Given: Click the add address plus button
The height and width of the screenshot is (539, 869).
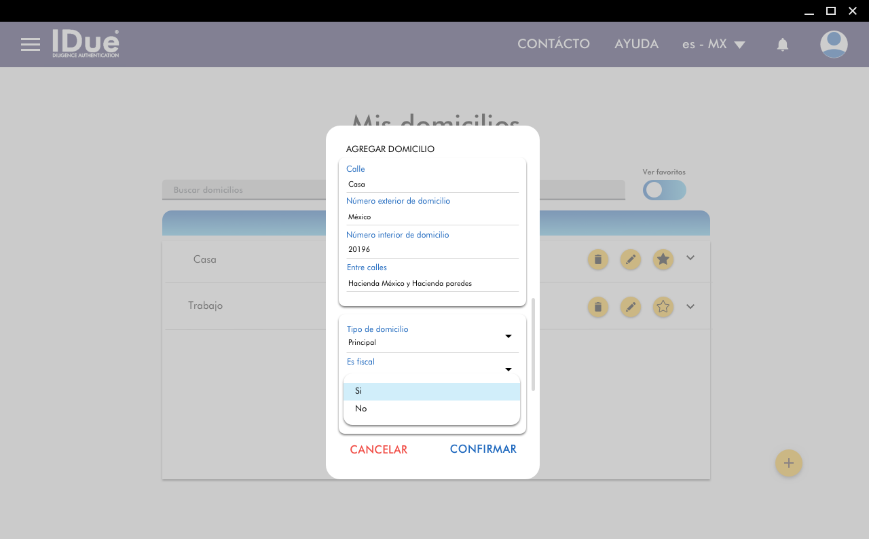Looking at the screenshot, I should [788, 463].
